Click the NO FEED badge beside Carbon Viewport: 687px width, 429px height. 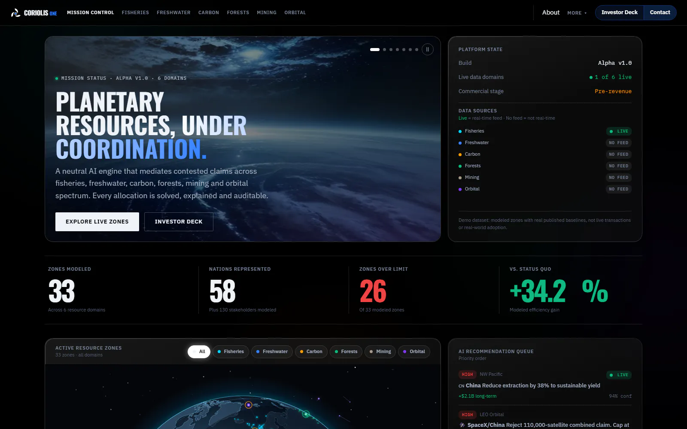click(x=619, y=154)
